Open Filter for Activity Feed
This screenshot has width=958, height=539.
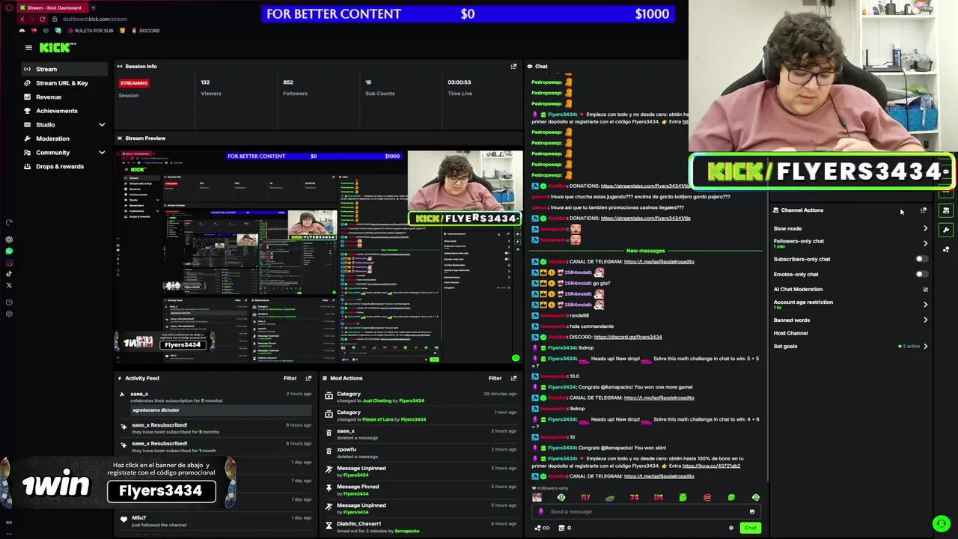pos(290,378)
